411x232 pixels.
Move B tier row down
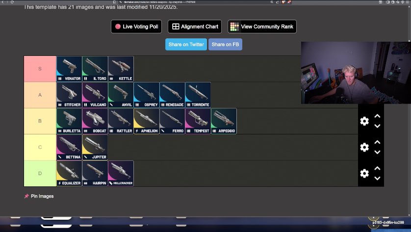point(377,126)
